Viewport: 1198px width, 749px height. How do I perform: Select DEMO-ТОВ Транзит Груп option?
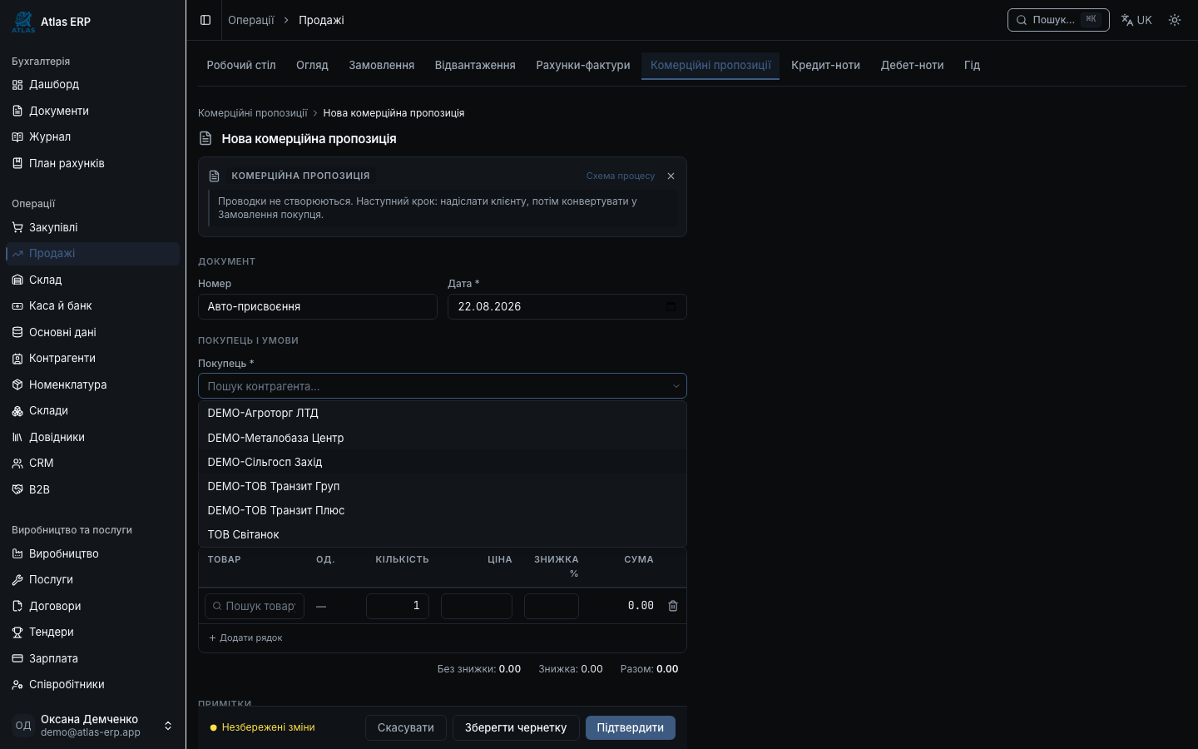click(443, 486)
